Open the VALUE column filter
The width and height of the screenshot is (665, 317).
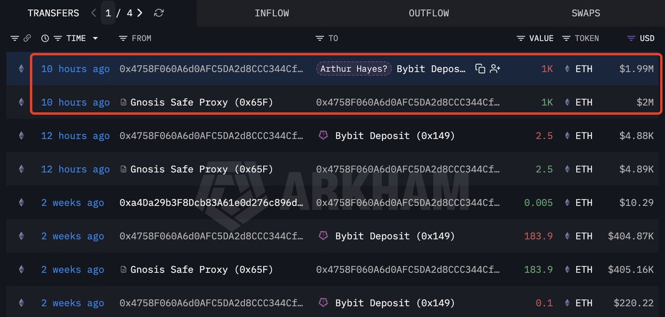point(520,38)
